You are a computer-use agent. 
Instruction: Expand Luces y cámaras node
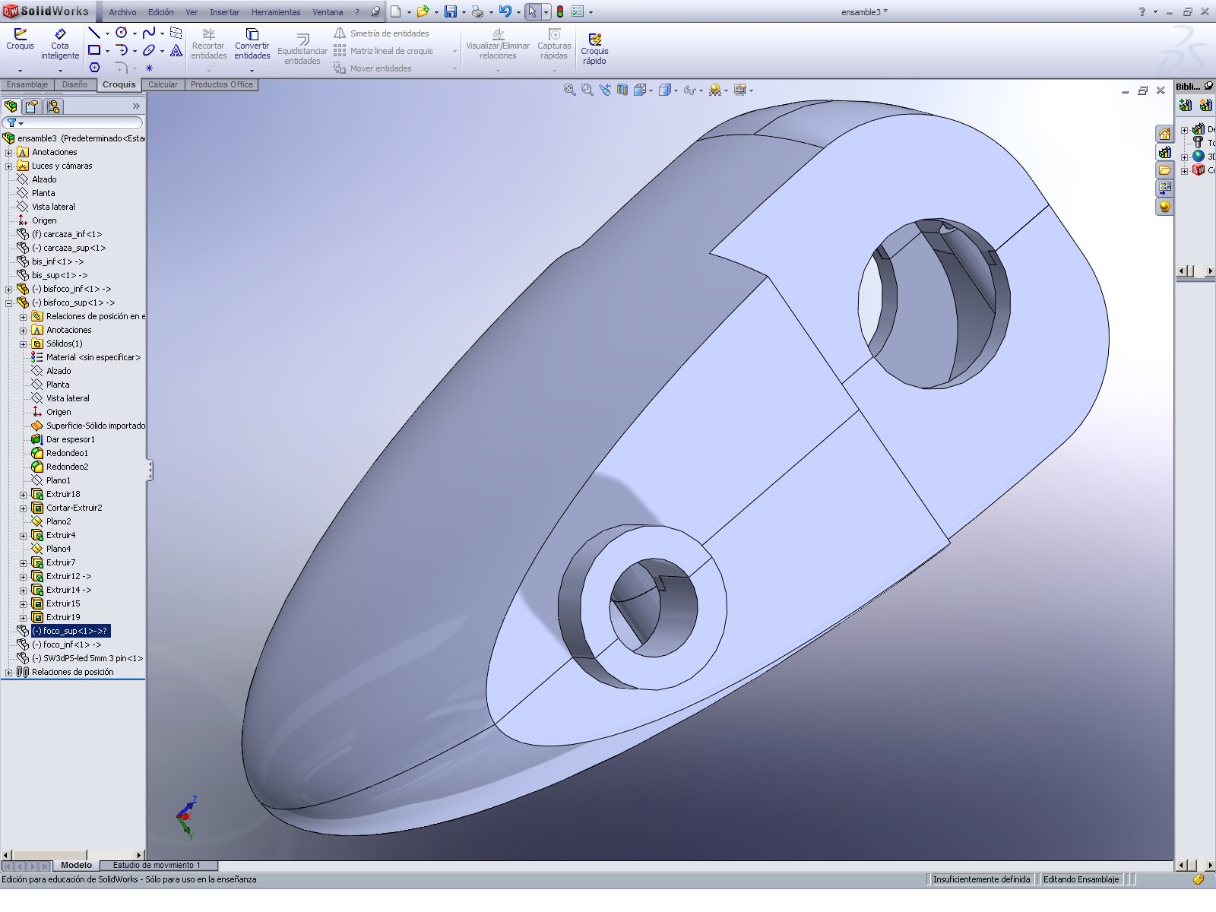(8, 166)
